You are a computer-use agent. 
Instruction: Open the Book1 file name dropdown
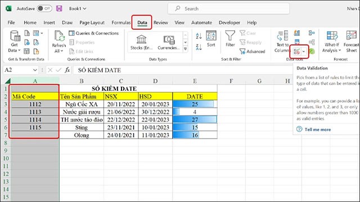coord(84,9)
